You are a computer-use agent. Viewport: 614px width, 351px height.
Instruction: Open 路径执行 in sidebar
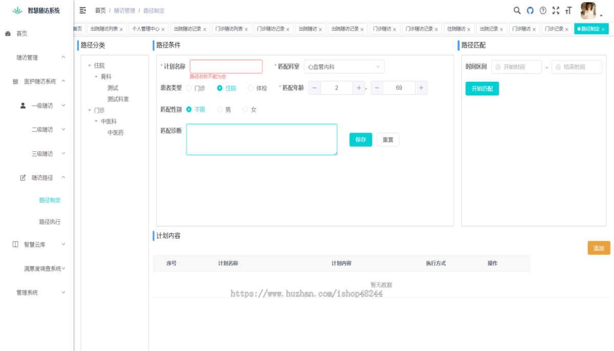(50, 222)
